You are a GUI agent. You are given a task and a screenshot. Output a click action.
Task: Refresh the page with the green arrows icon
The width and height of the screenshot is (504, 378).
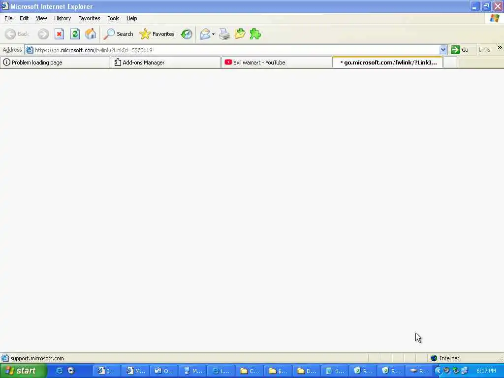[75, 34]
